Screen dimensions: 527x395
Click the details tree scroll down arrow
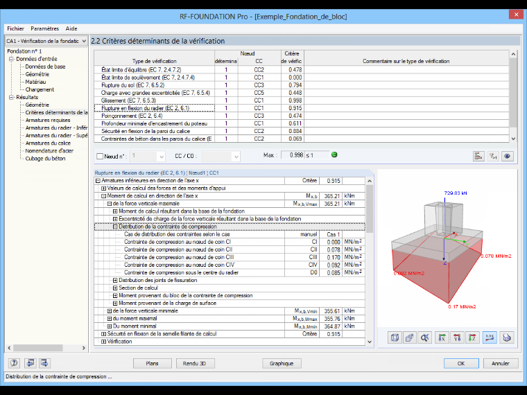tap(370, 342)
